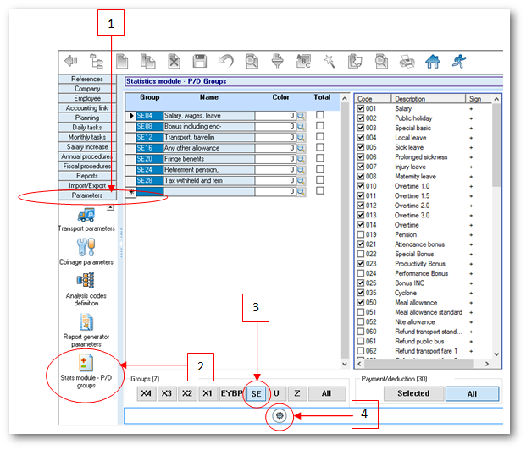Screen dimensions: 526x450
Task: Open the Monthly tasks menu section
Action: (87, 137)
